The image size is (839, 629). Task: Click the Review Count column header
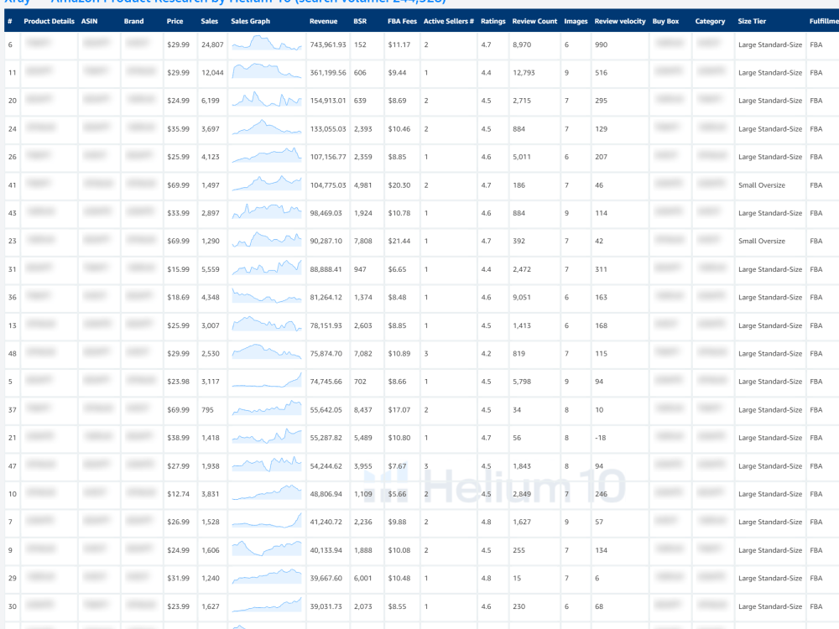[534, 22]
